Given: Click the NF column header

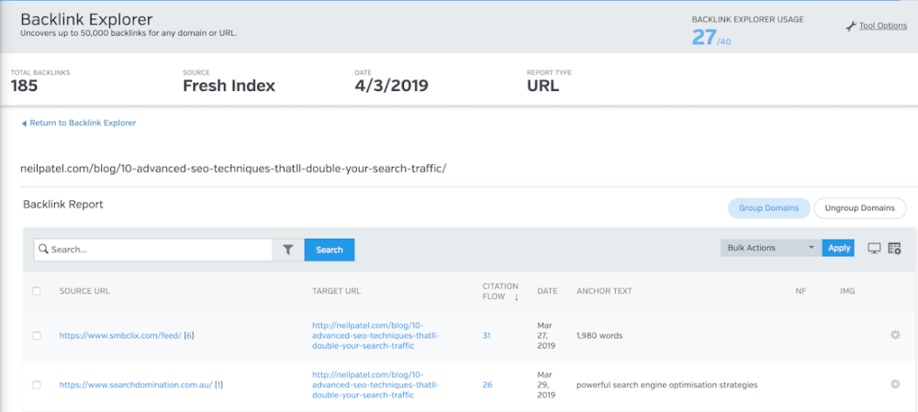Looking at the screenshot, I should [800, 291].
